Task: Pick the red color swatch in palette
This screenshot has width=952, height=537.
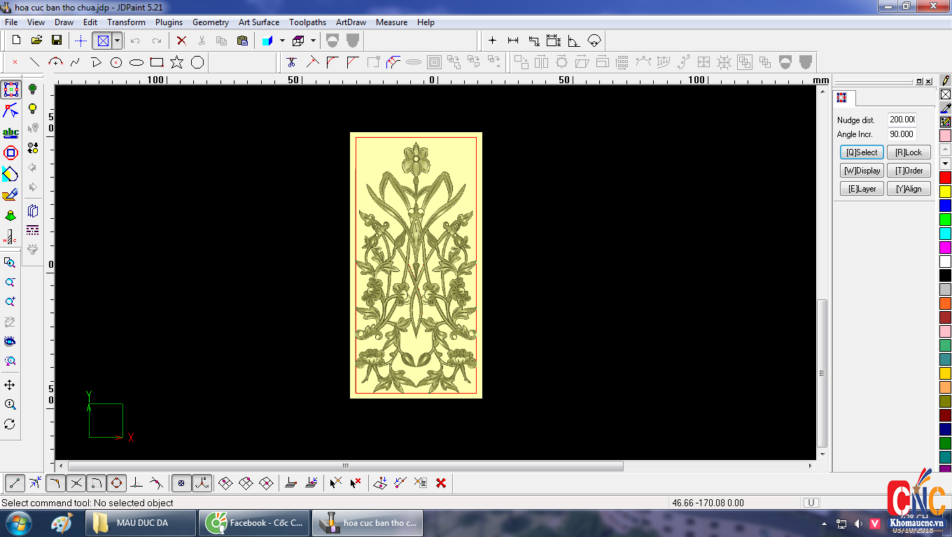Action: pos(945,178)
